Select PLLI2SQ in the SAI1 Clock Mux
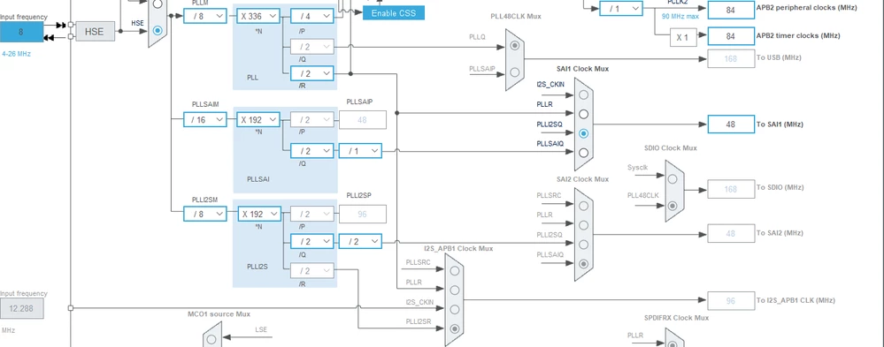 (x=583, y=133)
